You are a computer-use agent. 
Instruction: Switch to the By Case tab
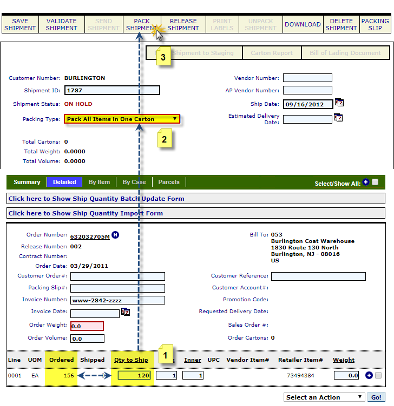[134, 182]
